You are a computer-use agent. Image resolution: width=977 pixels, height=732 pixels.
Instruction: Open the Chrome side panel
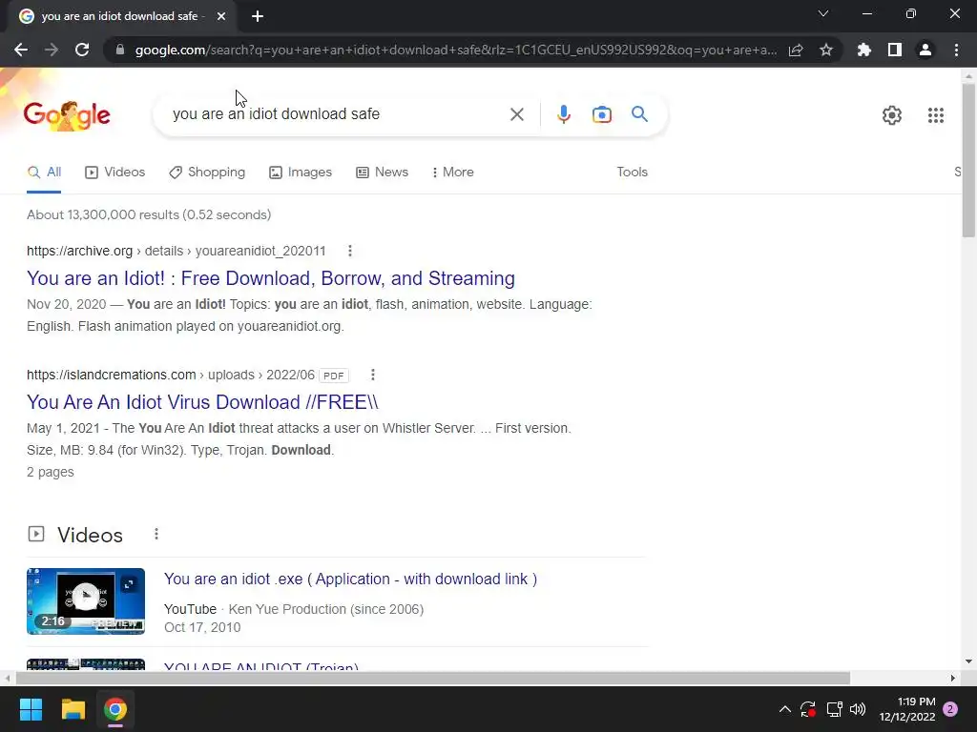pyautogui.click(x=895, y=50)
